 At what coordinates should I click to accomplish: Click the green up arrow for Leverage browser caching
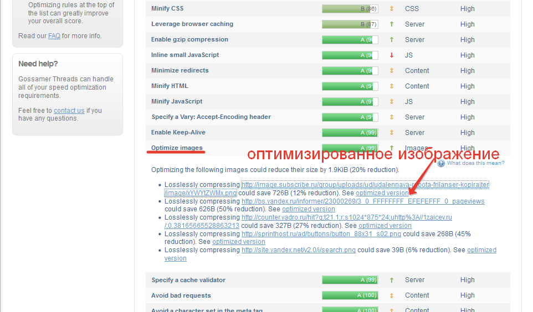point(391,24)
